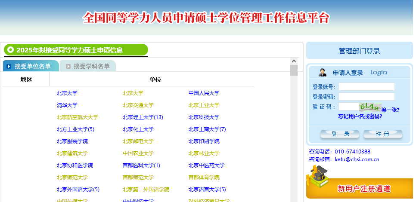Click the arrow icon on 接受学科名单 tab
The height and width of the screenshot is (202, 416).
pos(68,67)
